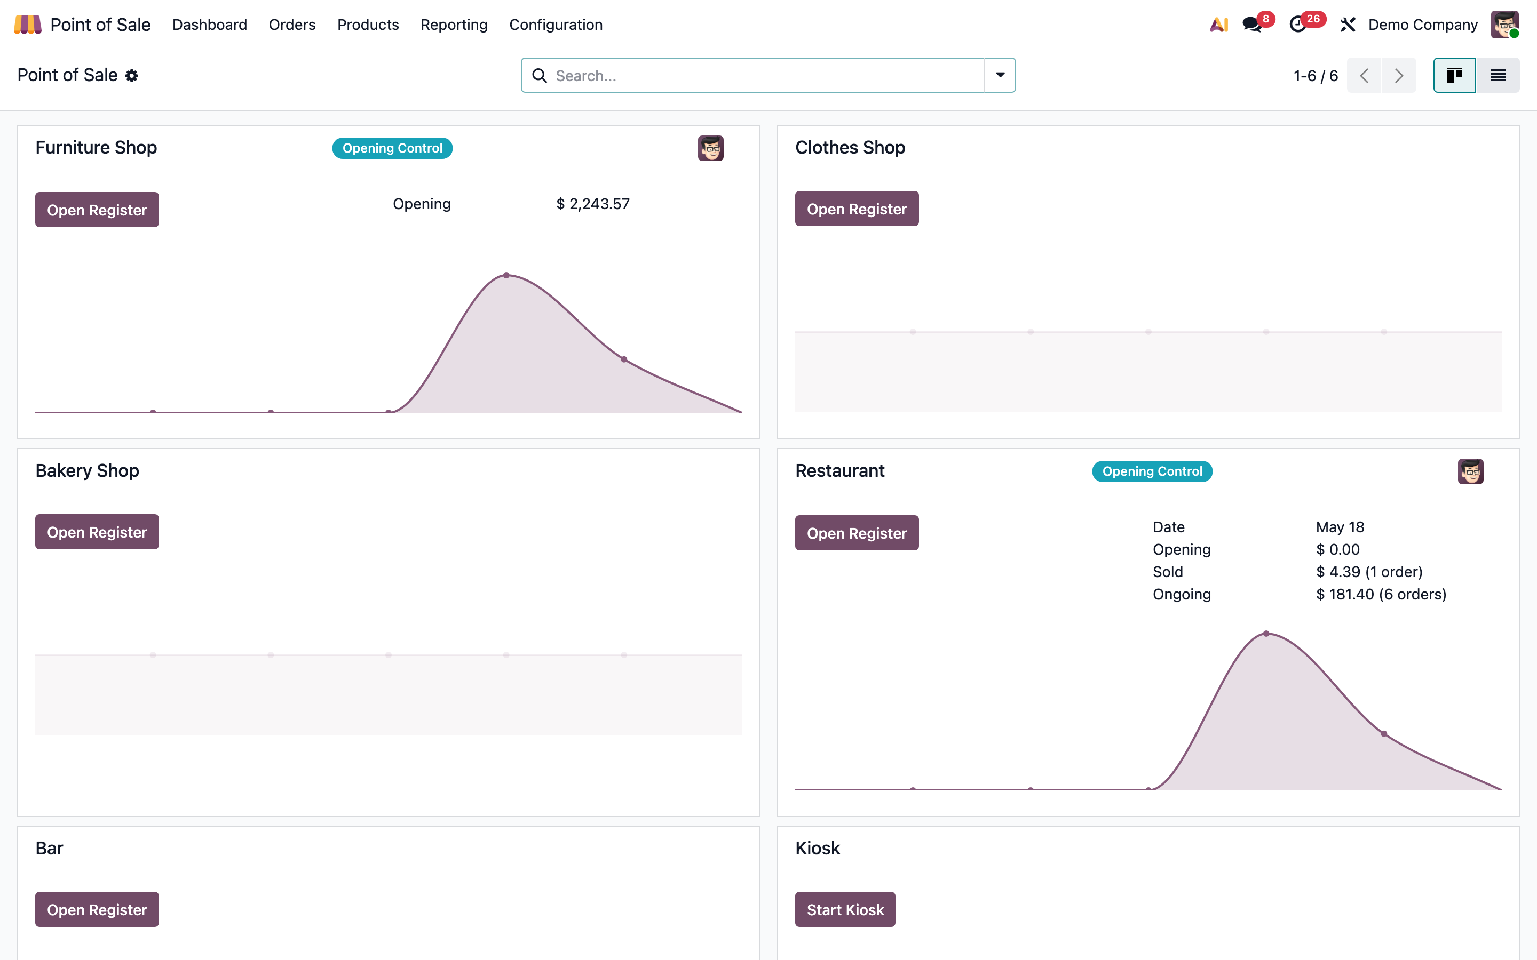Click the May 18 date value
This screenshot has height=960, width=1537.
click(x=1340, y=527)
